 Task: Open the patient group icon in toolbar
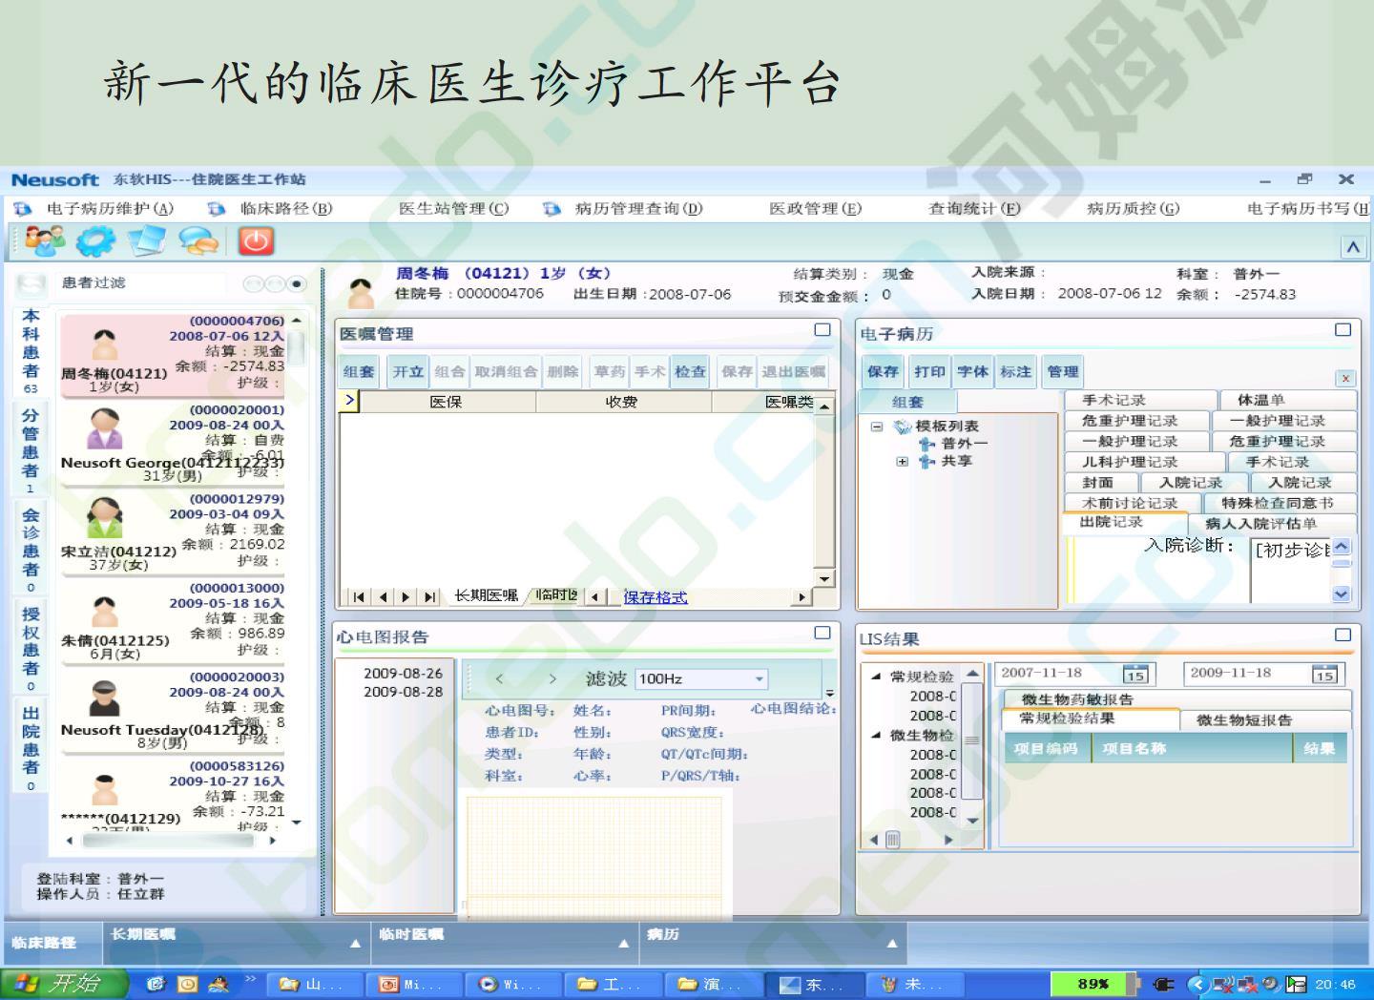coord(44,241)
